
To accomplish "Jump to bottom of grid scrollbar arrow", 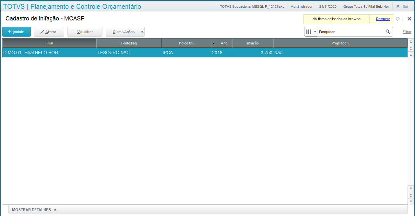I will (x=411, y=201).
